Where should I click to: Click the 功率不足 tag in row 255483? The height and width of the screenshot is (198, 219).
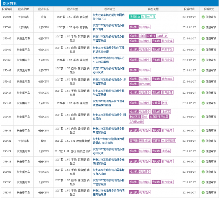tap(167, 50)
